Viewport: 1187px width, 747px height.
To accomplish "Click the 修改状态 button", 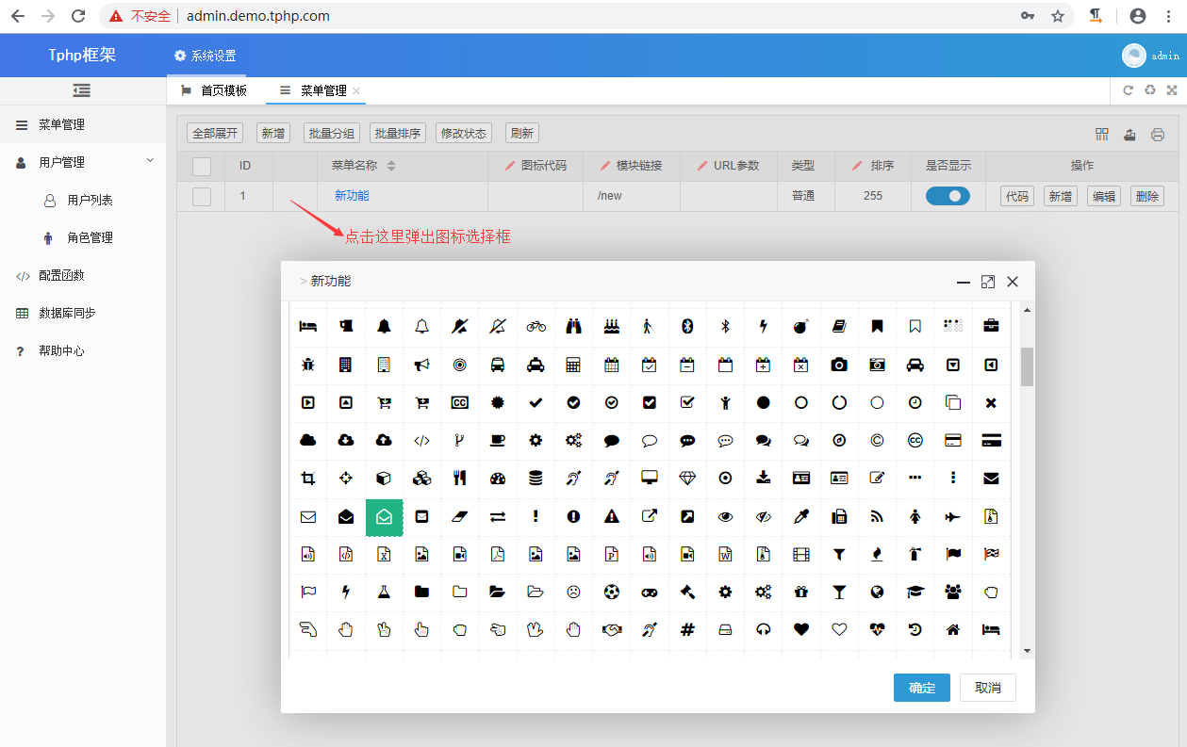I will (464, 134).
